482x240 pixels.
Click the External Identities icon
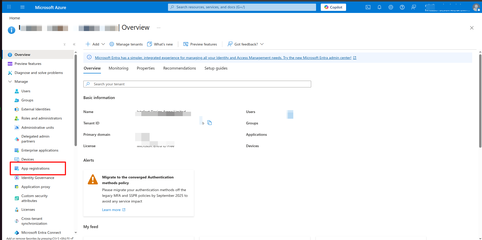[x=17, y=109]
